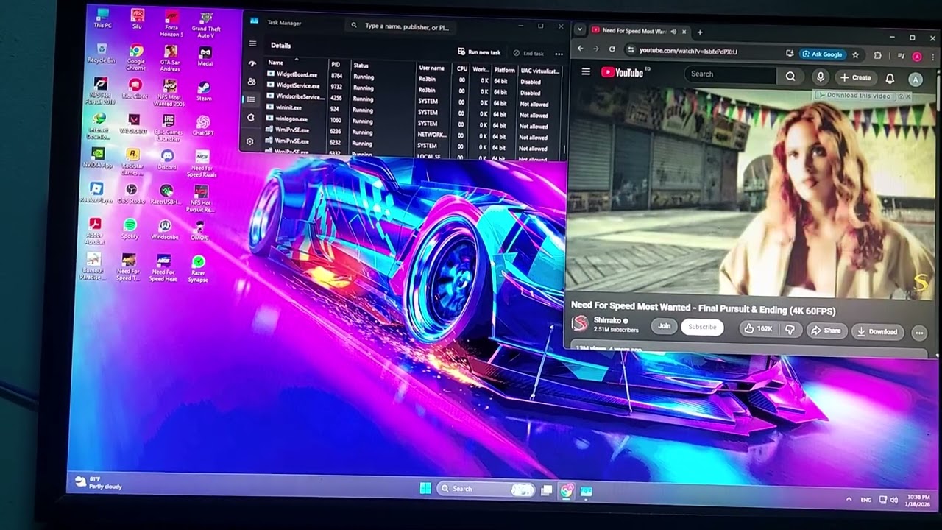Open the Riot Client shortcut
The height and width of the screenshot is (530, 942).
tap(135, 89)
